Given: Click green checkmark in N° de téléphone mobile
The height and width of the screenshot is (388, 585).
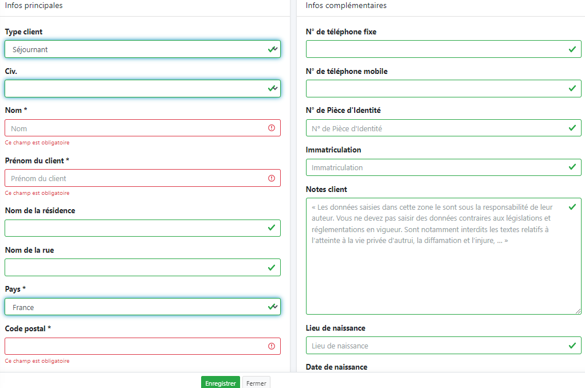Looking at the screenshot, I should (x=572, y=88).
